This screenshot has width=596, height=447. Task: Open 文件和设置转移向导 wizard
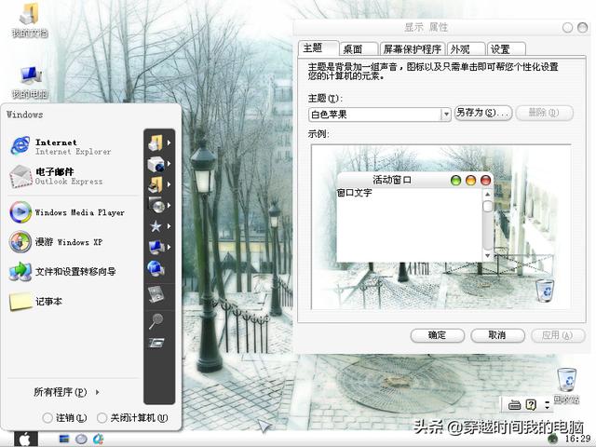[x=63, y=271]
